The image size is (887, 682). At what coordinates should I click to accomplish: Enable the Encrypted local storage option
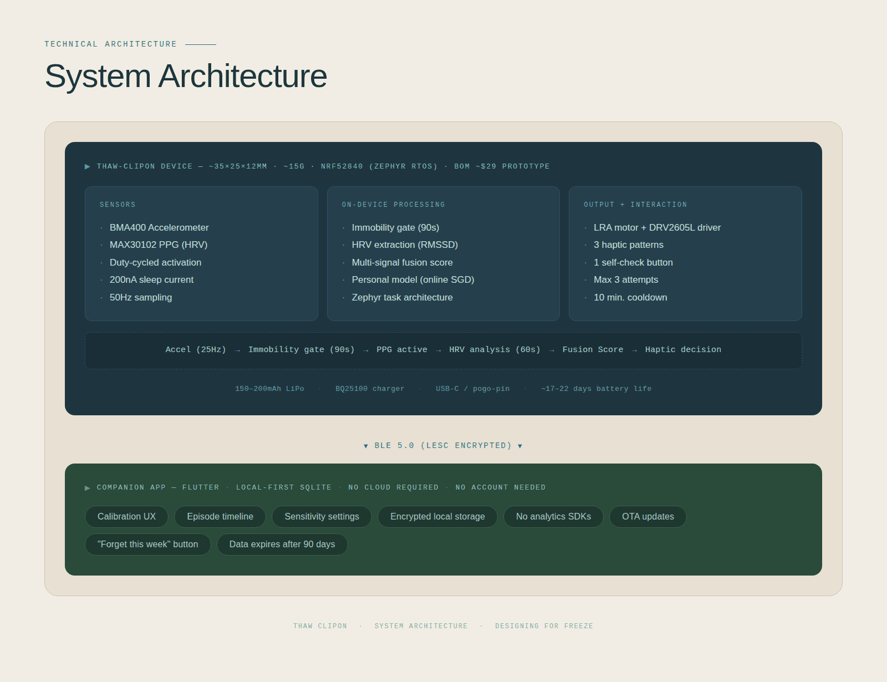pos(437,516)
